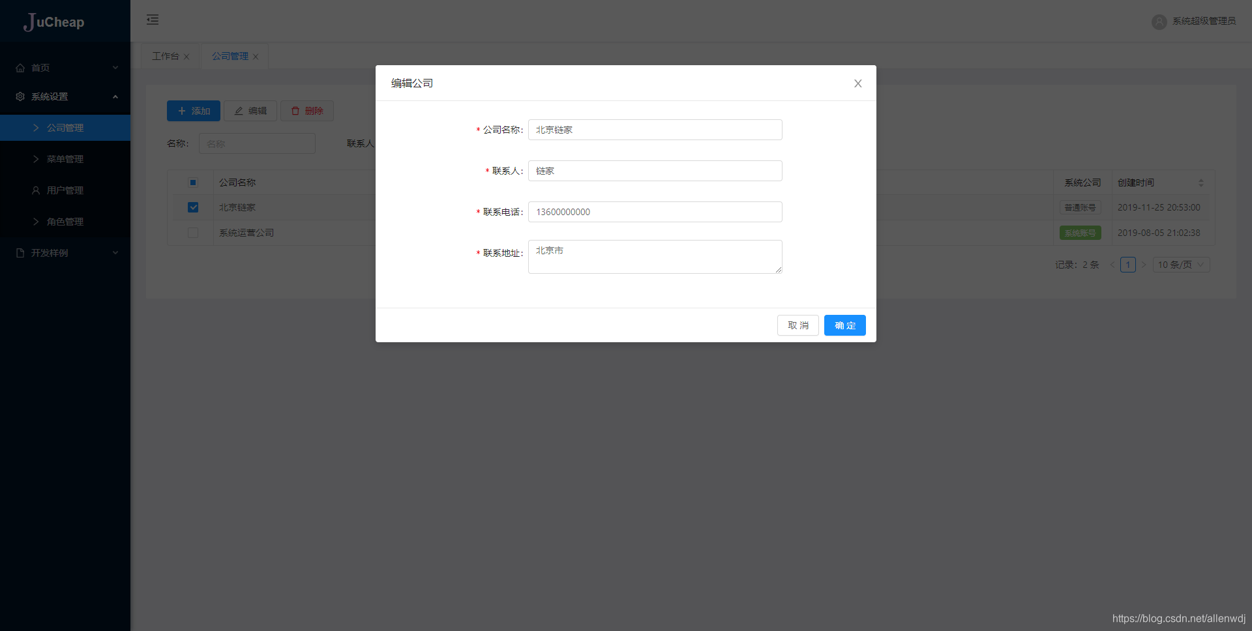The height and width of the screenshot is (631, 1252).
Task: Open 公司管理 in the sidebar
Action: pyautogui.click(x=65, y=128)
